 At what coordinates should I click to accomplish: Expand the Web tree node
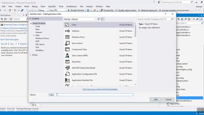34,35
